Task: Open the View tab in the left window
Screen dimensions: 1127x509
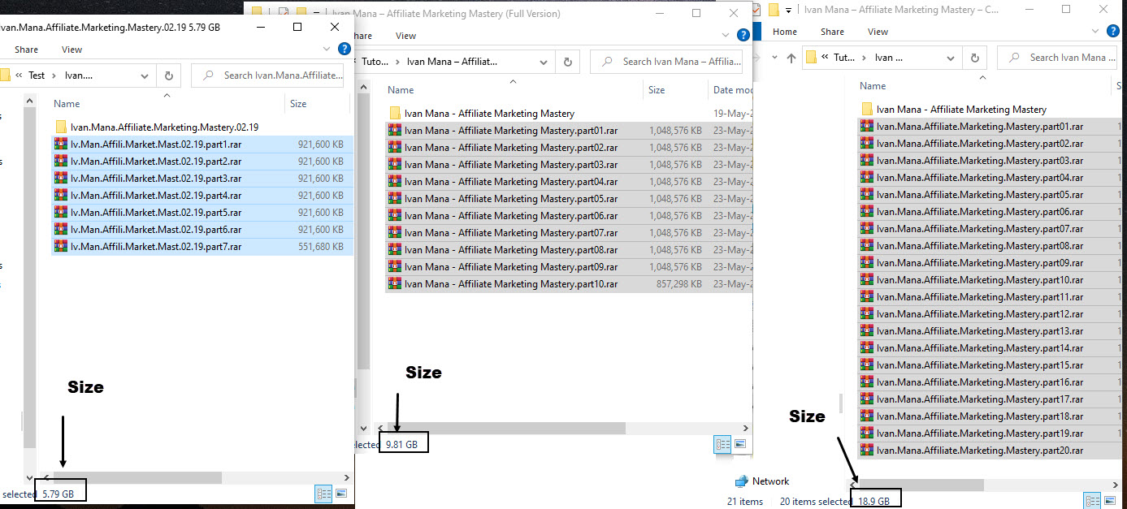Action: click(72, 50)
